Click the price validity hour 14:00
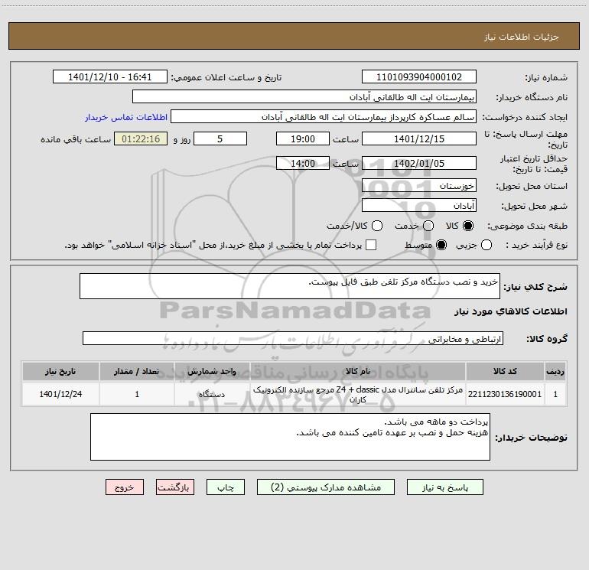 tap(303, 164)
